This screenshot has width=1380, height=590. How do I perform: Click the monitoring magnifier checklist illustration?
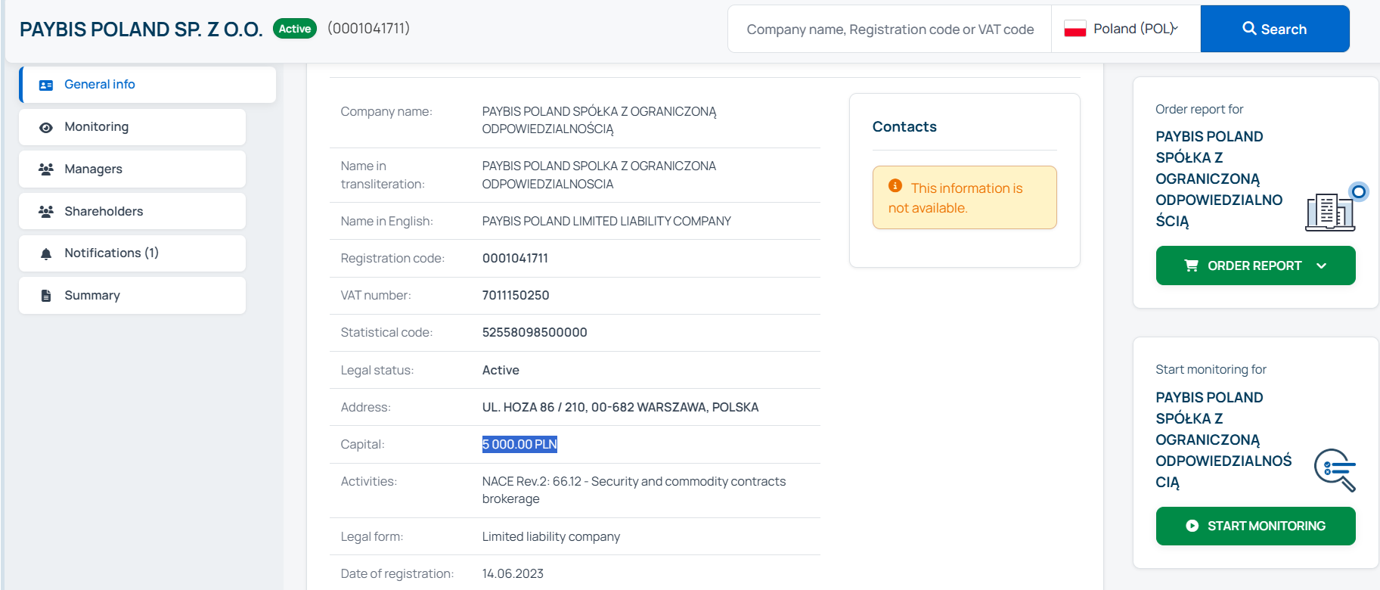click(1335, 470)
